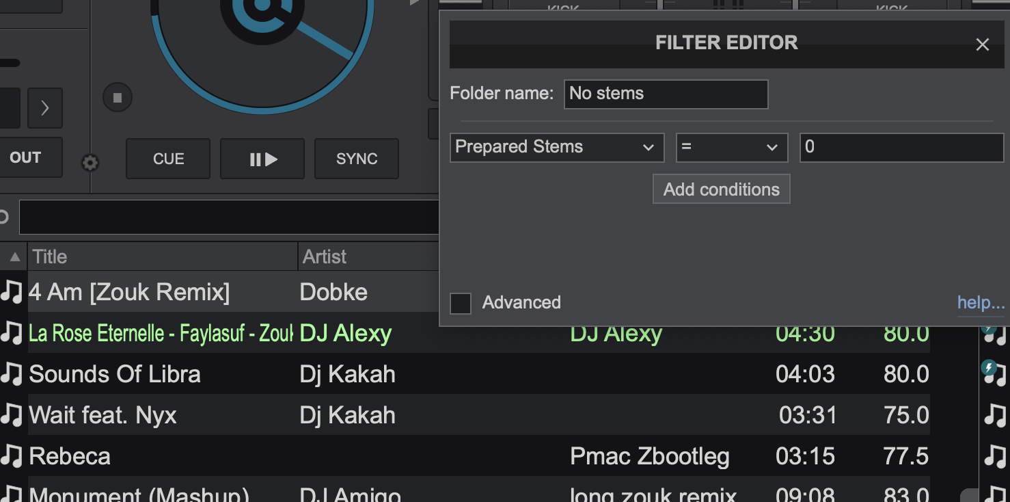Click the CUE button
The height and width of the screenshot is (502, 1010).
click(168, 159)
